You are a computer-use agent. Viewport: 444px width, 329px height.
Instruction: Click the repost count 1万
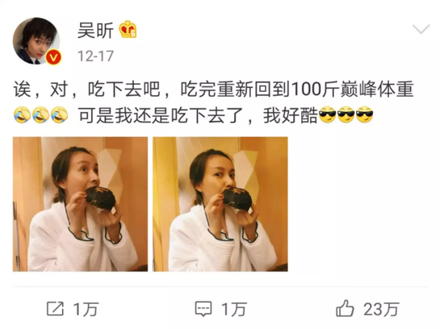(x=86, y=309)
